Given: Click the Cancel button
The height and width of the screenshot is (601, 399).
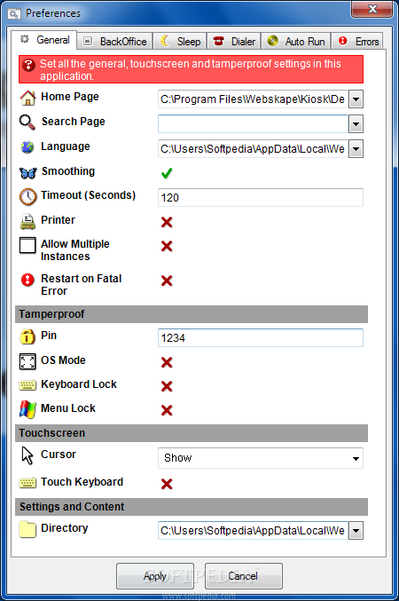Looking at the screenshot, I should (244, 576).
